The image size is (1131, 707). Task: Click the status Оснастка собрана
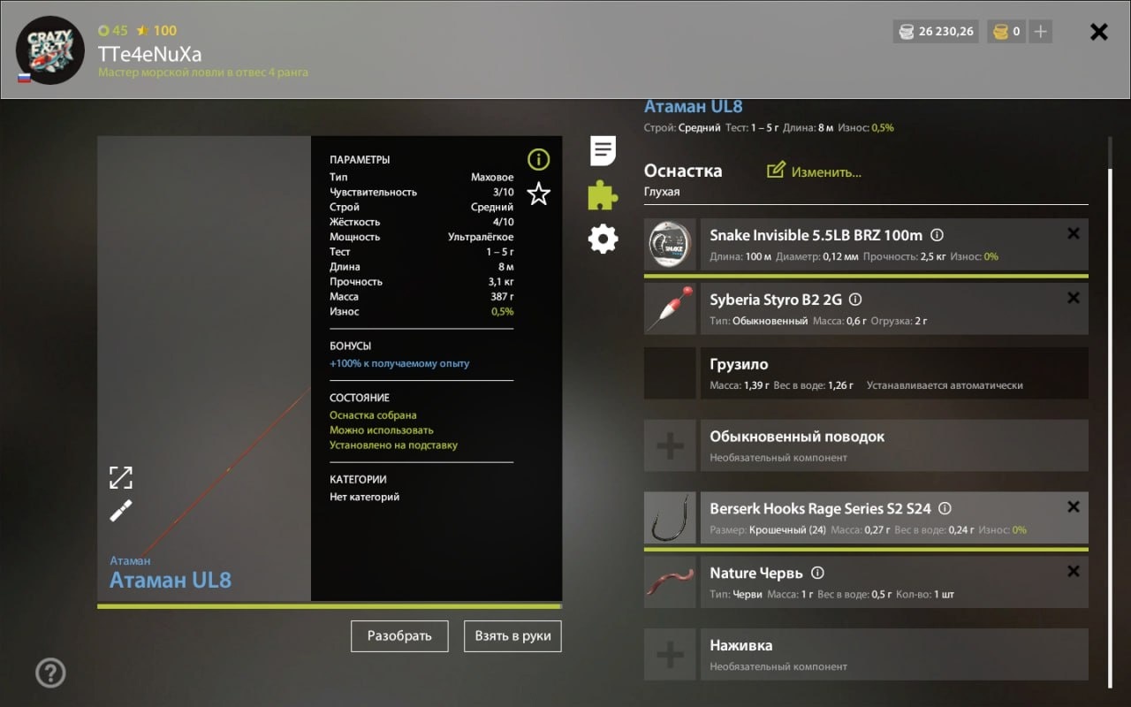point(373,415)
